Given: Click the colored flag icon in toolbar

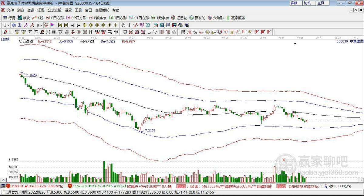Looking at the screenshot, I should (52, 25).
